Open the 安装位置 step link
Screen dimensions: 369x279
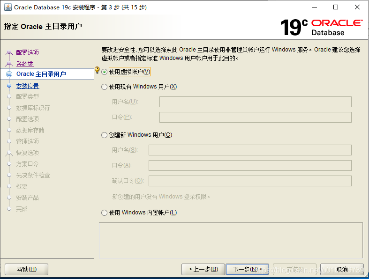[x=28, y=86]
